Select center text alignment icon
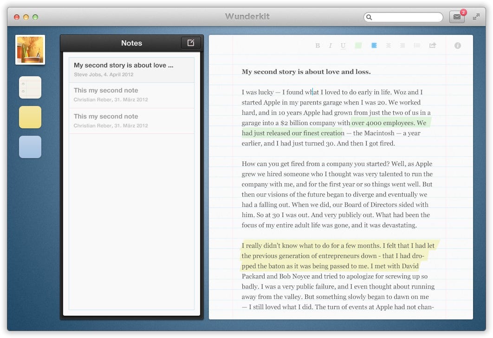 point(389,46)
